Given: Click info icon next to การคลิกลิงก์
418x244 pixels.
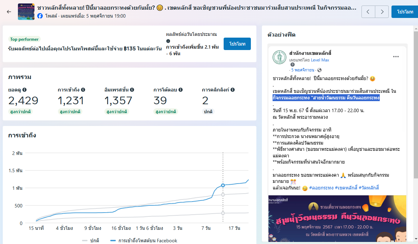Looking at the screenshot, I should point(233,90).
